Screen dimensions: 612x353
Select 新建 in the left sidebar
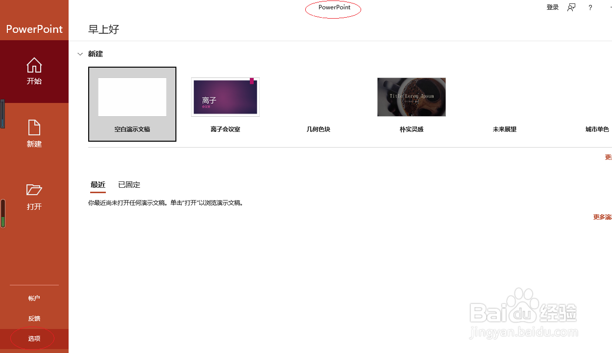click(x=34, y=134)
